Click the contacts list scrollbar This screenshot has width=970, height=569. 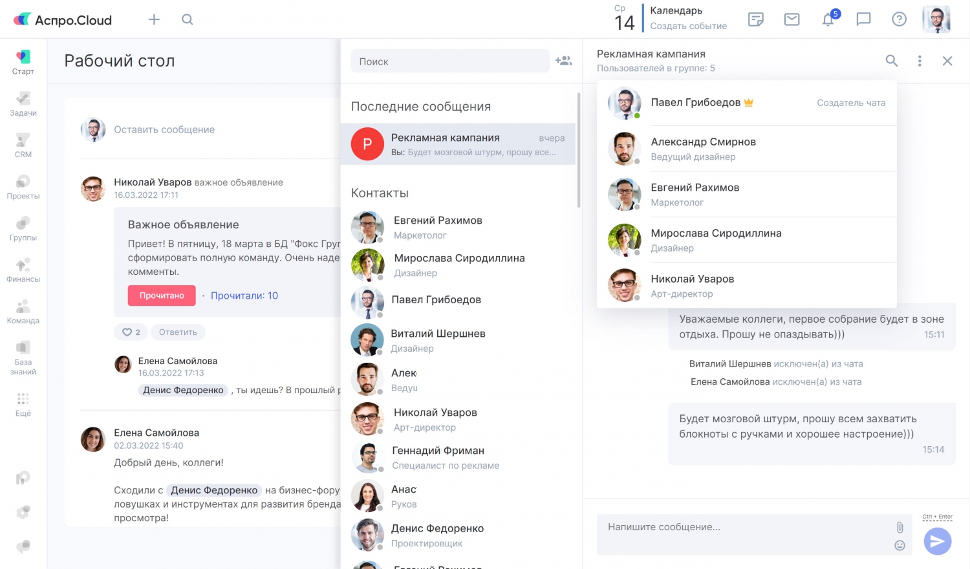point(578,150)
